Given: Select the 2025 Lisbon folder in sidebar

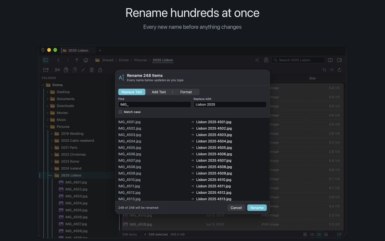Looking at the screenshot, I should pyautogui.click(x=71, y=175).
